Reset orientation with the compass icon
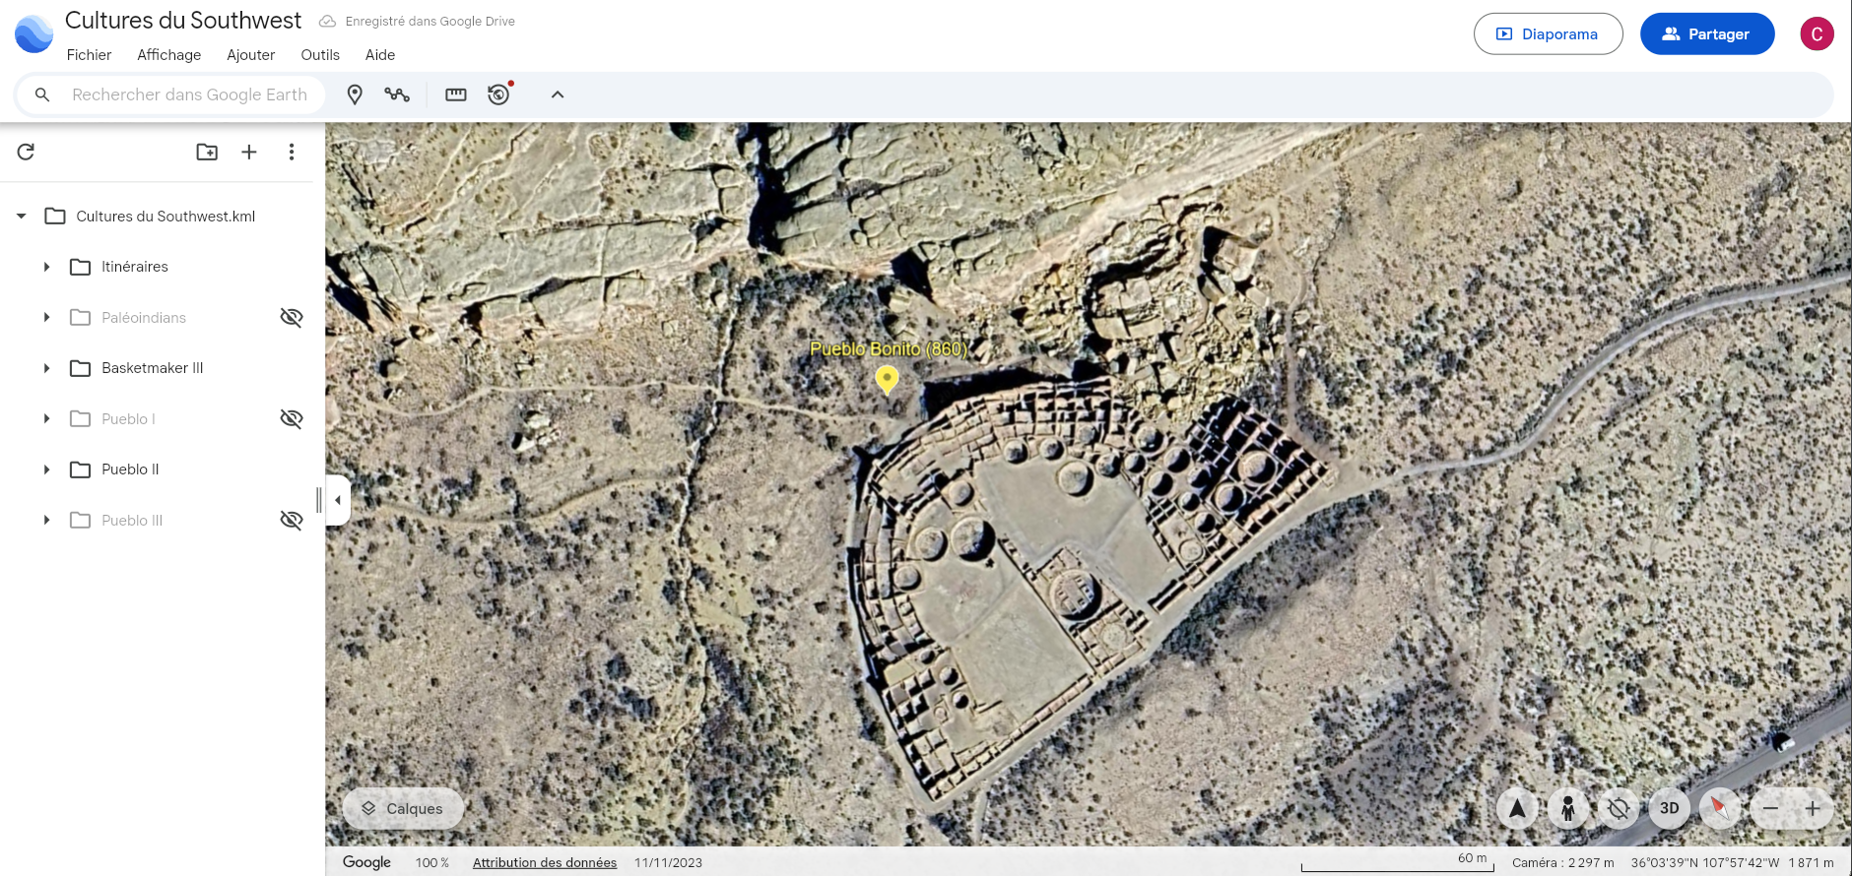Screen dimensions: 1852x876 click(x=1719, y=808)
